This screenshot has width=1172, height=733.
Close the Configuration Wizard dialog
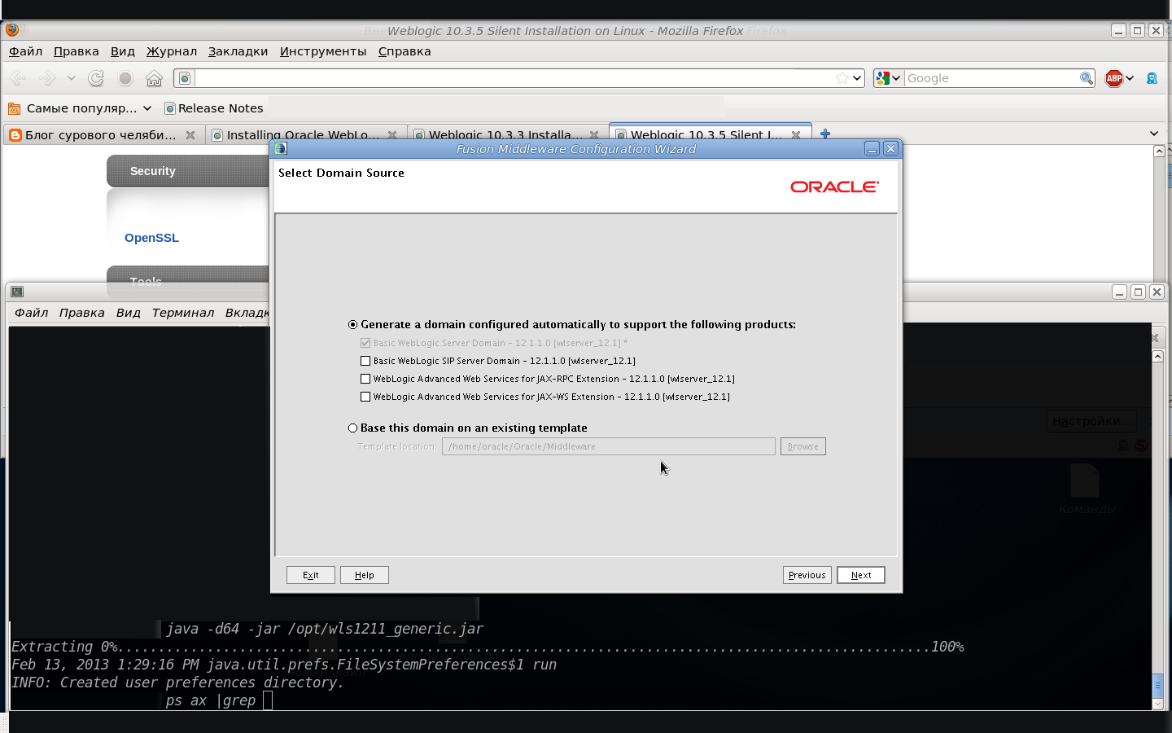tap(890, 148)
